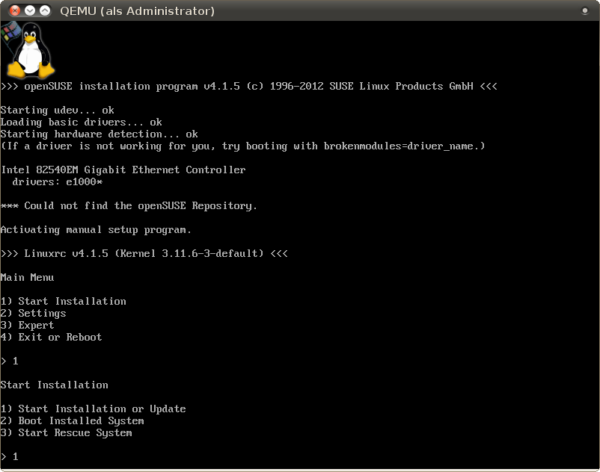Click the Tux penguin logo
Image resolution: width=600 pixels, height=472 pixels.
[x=28, y=49]
